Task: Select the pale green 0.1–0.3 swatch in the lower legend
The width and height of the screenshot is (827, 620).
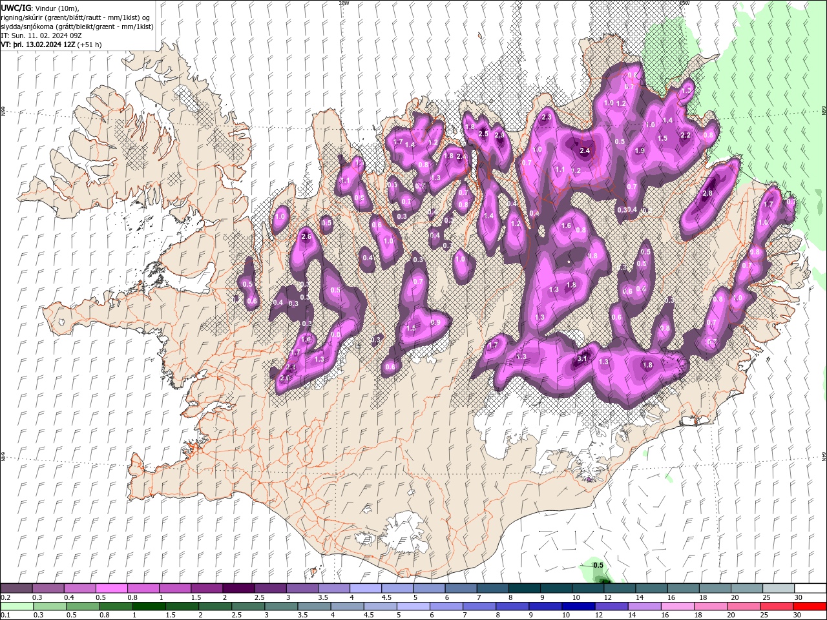Action: (x=17, y=606)
